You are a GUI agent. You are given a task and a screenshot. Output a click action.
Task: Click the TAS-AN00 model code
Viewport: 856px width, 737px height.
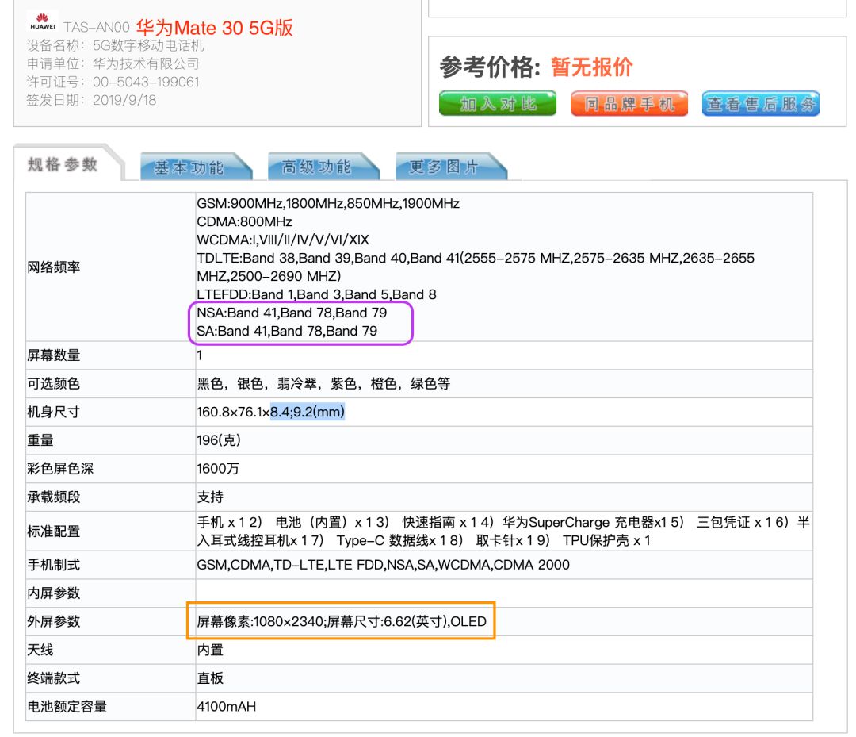tap(96, 27)
